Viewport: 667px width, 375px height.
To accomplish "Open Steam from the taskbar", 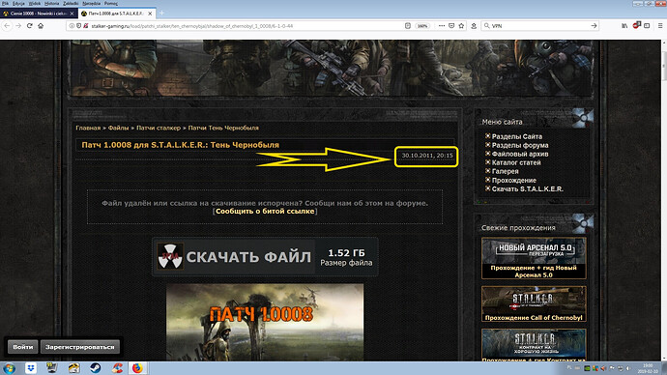I will click(x=96, y=368).
